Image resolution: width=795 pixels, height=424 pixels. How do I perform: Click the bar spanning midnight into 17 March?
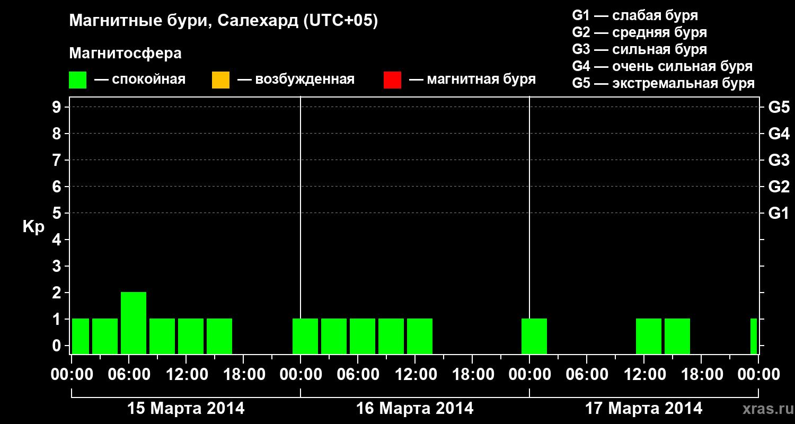[x=534, y=336]
